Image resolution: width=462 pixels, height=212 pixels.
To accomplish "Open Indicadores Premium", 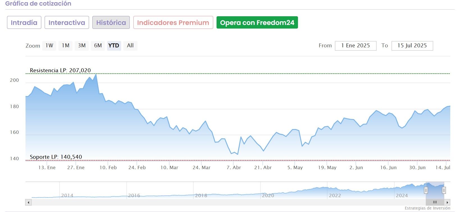I will 173,23.
